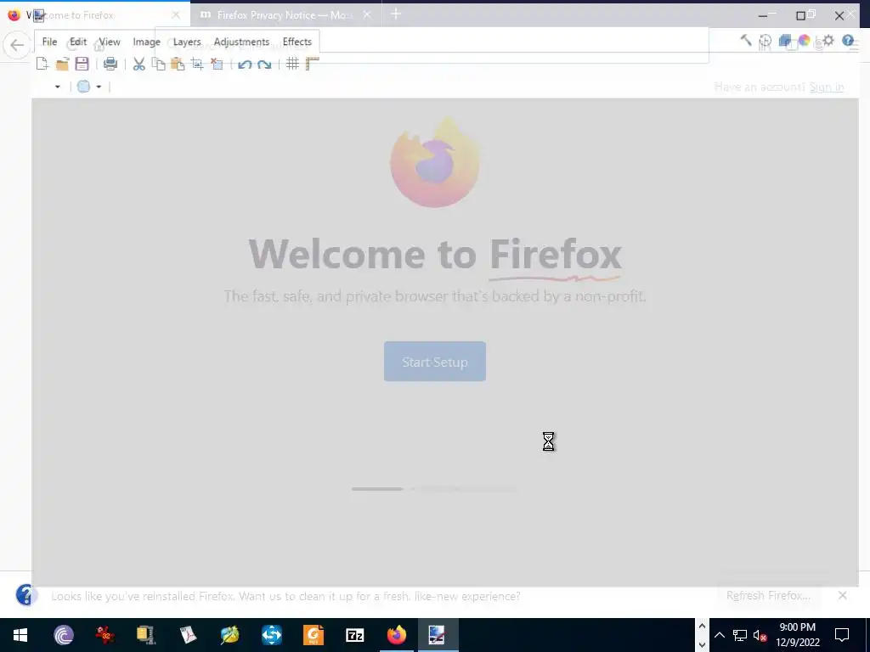This screenshot has height=652, width=870.
Task: Click the orange PDF app taskbar icon
Action: point(313,635)
